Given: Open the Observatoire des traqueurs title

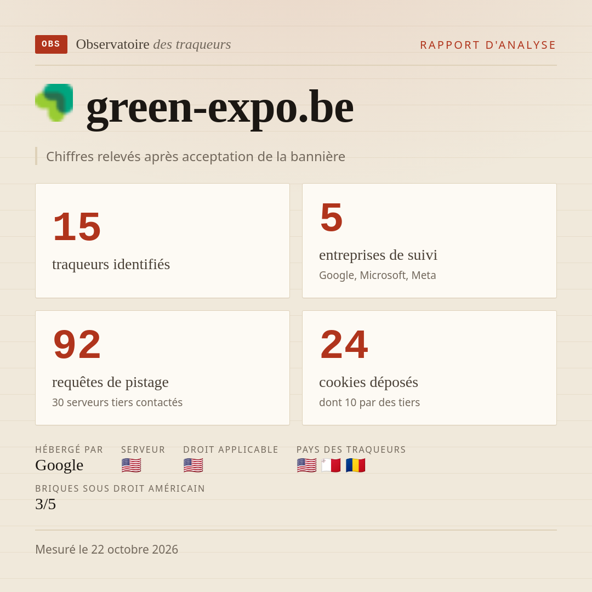Looking at the screenshot, I should (x=153, y=44).
